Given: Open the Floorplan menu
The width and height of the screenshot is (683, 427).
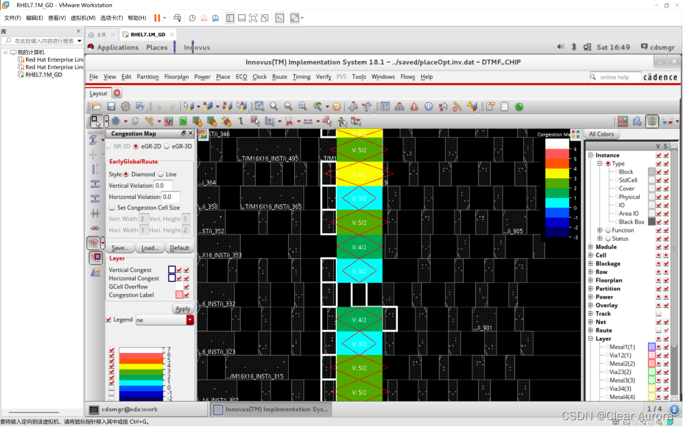Looking at the screenshot, I should (176, 77).
